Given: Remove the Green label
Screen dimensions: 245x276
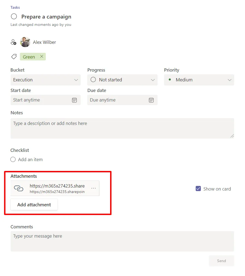Looking at the screenshot, I should pos(42,57).
